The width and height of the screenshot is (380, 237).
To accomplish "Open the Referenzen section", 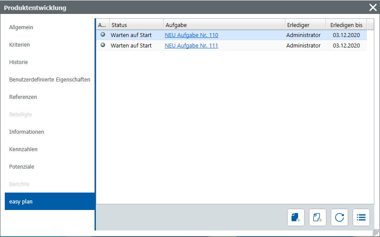I will pos(23,97).
